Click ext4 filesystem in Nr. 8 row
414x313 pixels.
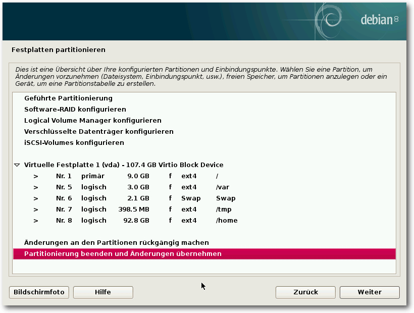coord(189,221)
